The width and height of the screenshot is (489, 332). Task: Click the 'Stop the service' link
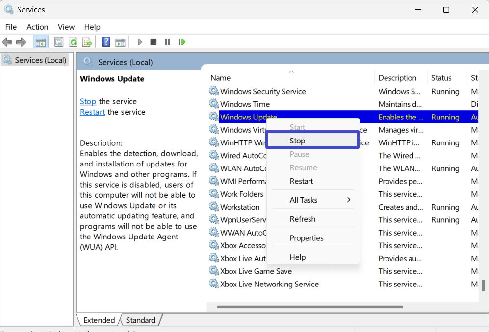pos(88,101)
